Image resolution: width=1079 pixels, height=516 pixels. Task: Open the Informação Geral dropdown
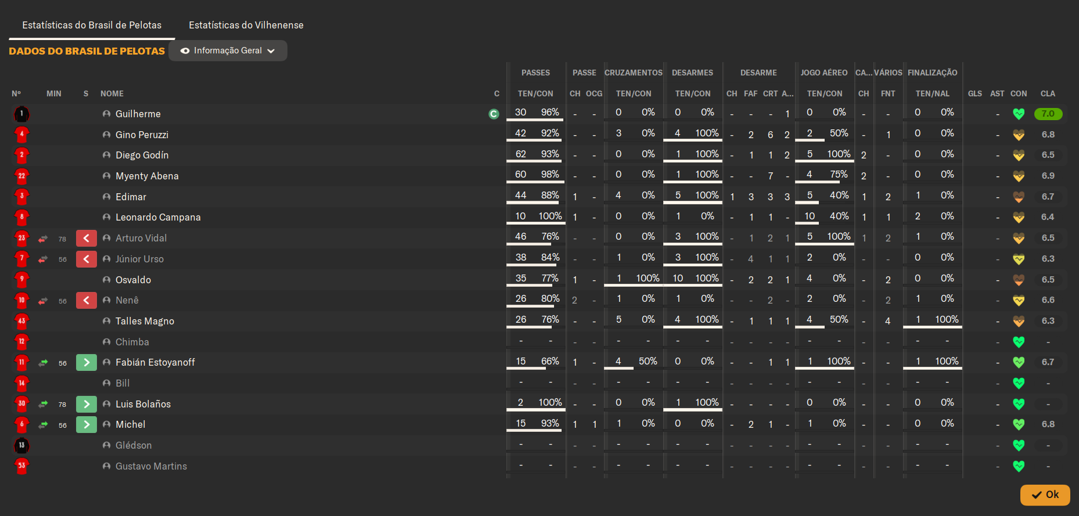pyautogui.click(x=228, y=50)
